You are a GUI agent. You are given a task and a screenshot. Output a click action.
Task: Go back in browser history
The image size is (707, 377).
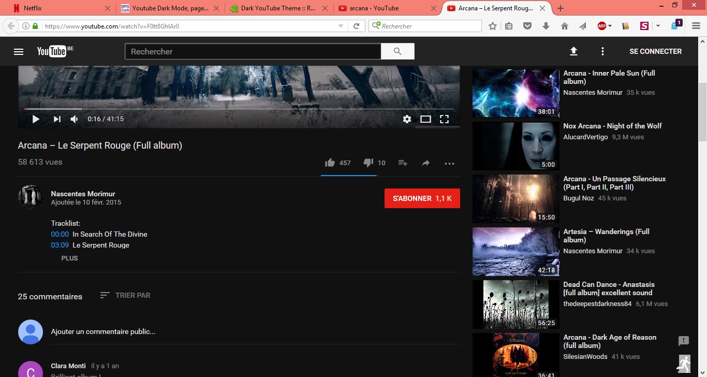(x=11, y=26)
